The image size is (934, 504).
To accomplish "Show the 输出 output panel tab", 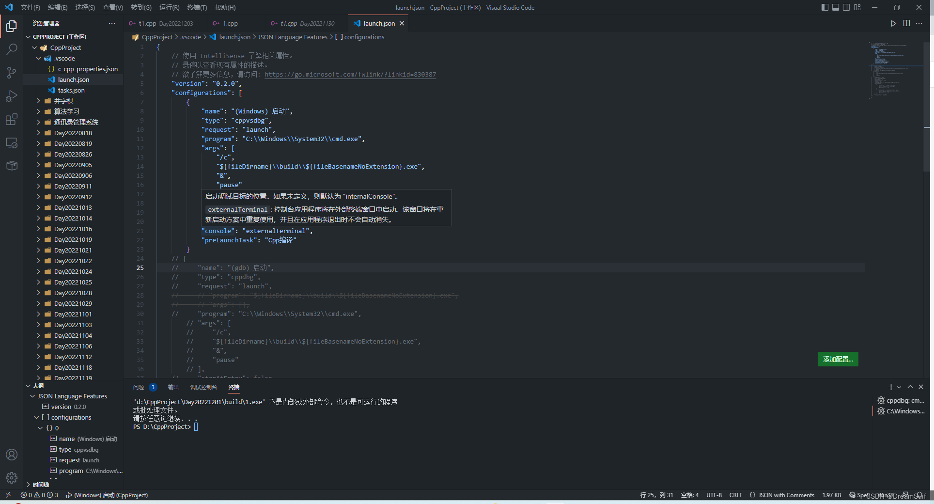I will coord(173,387).
